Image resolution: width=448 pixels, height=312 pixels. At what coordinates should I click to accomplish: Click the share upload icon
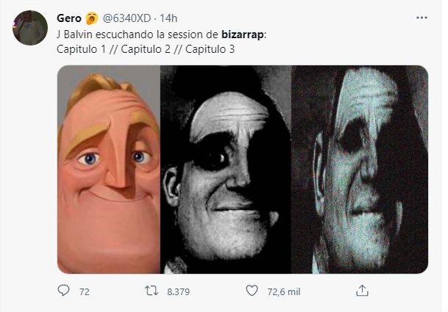pyautogui.click(x=360, y=291)
